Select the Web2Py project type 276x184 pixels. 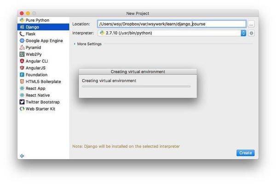[x=43, y=55]
